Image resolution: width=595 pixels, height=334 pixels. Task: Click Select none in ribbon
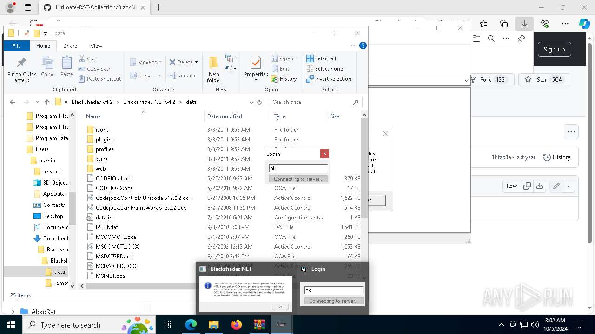(324, 69)
